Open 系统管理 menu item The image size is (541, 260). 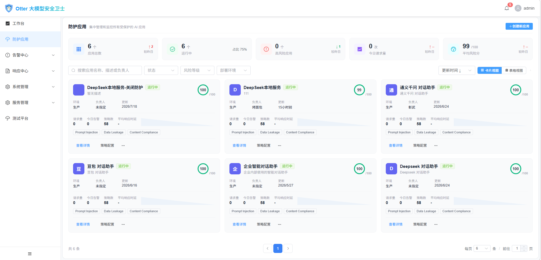coord(30,87)
